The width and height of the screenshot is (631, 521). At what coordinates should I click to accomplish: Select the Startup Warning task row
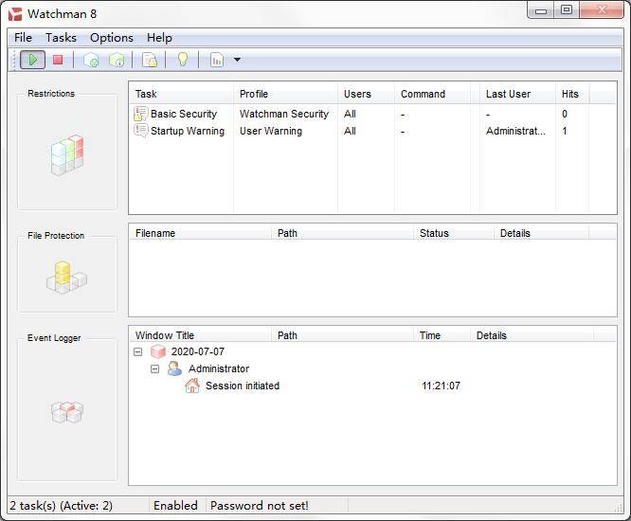pos(187,131)
